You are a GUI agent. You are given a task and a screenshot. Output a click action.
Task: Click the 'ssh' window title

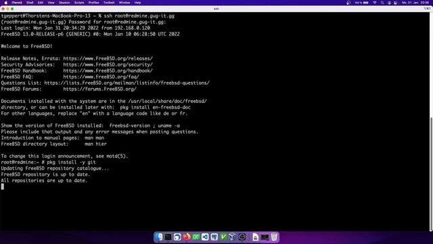click(216, 9)
